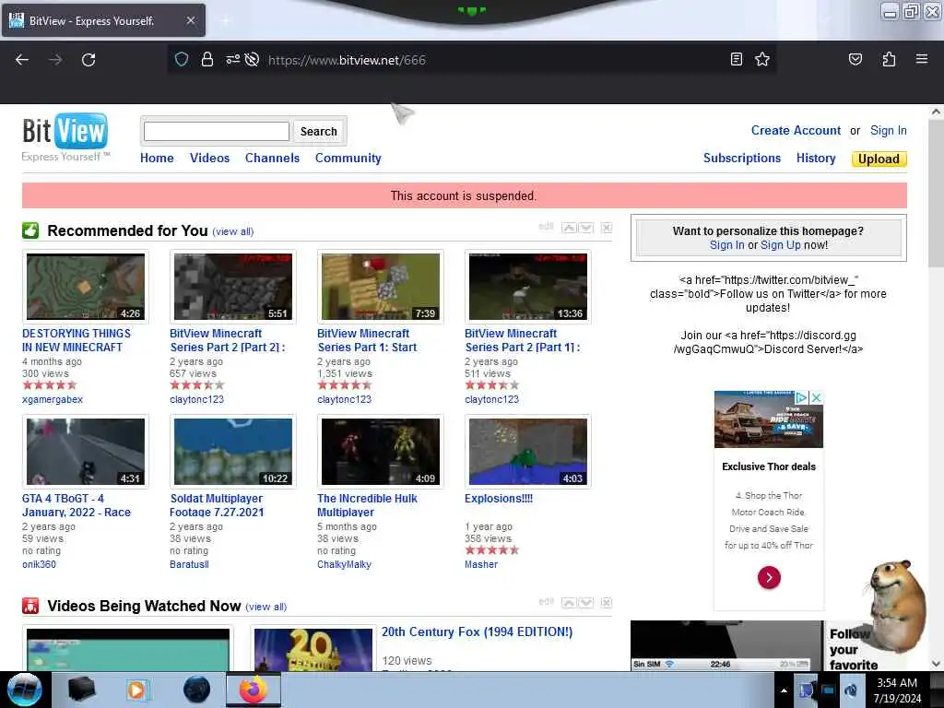Visit the onik360 channel link

click(x=39, y=564)
